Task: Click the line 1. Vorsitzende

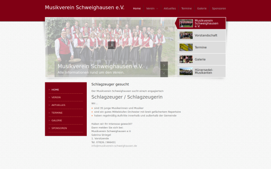Action: pyautogui.click(x=100, y=138)
